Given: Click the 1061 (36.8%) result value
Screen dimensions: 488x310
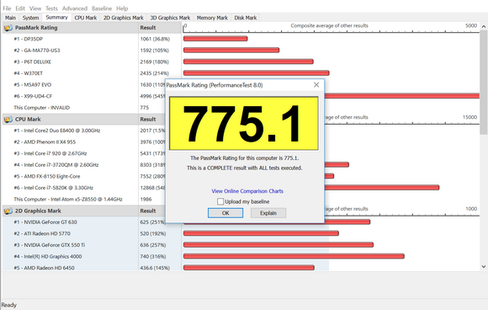Looking at the screenshot, I should 155,39.
